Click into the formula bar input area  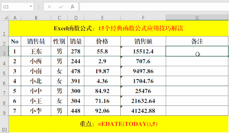(x=154, y=7)
